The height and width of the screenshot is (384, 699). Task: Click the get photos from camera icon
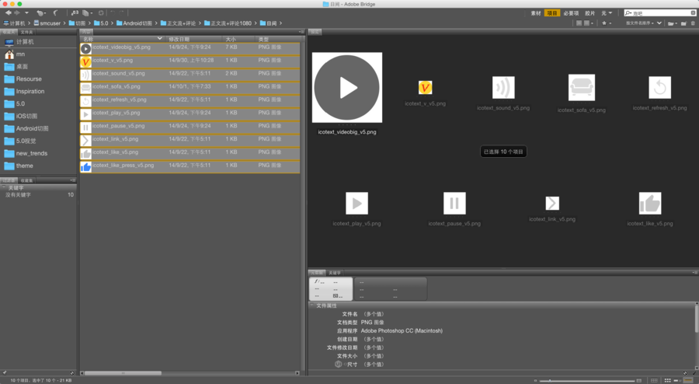coord(75,13)
